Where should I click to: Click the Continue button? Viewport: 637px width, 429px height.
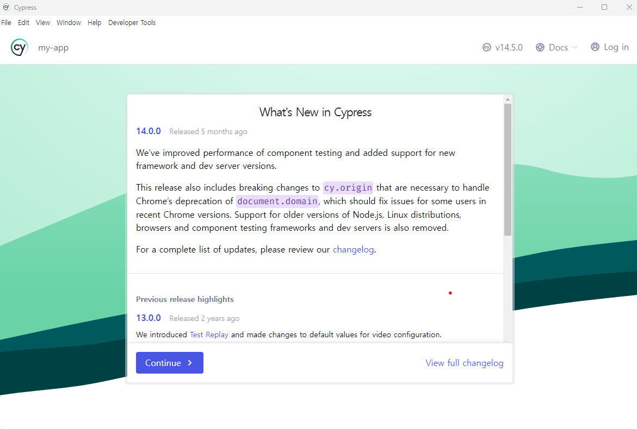pos(169,363)
